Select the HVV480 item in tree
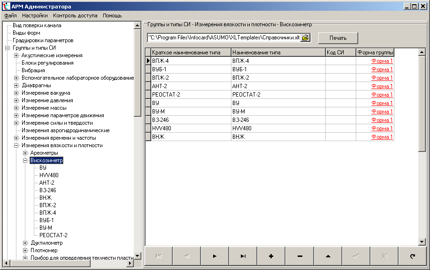The image size is (430, 270). (x=49, y=175)
